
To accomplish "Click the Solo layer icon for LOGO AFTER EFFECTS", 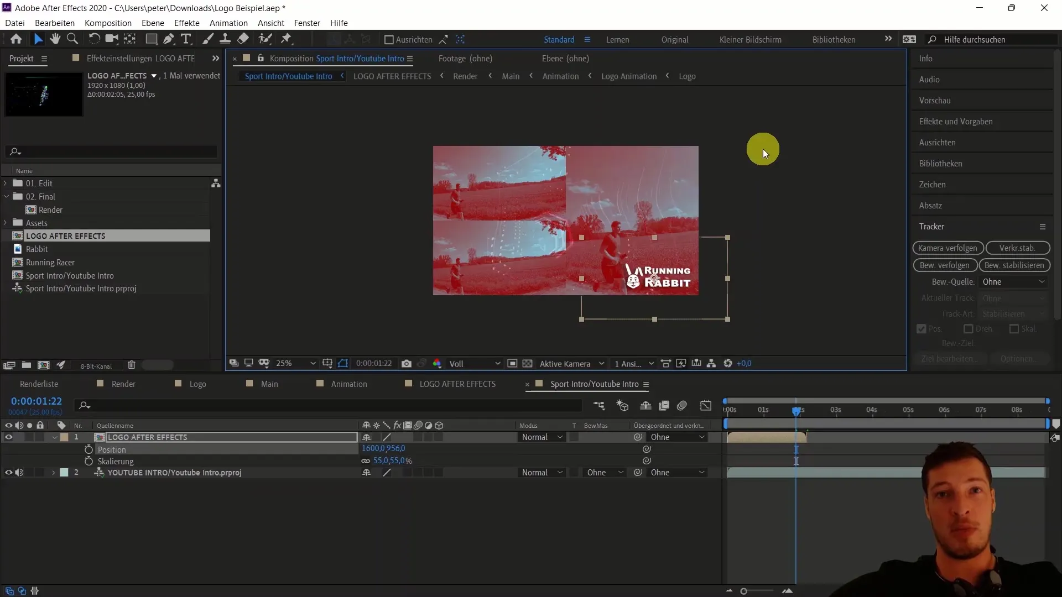I will pyautogui.click(x=28, y=437).
